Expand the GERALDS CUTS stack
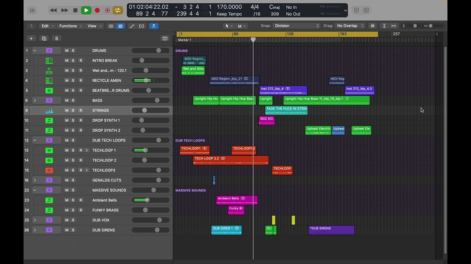 (x=35, y=180)
